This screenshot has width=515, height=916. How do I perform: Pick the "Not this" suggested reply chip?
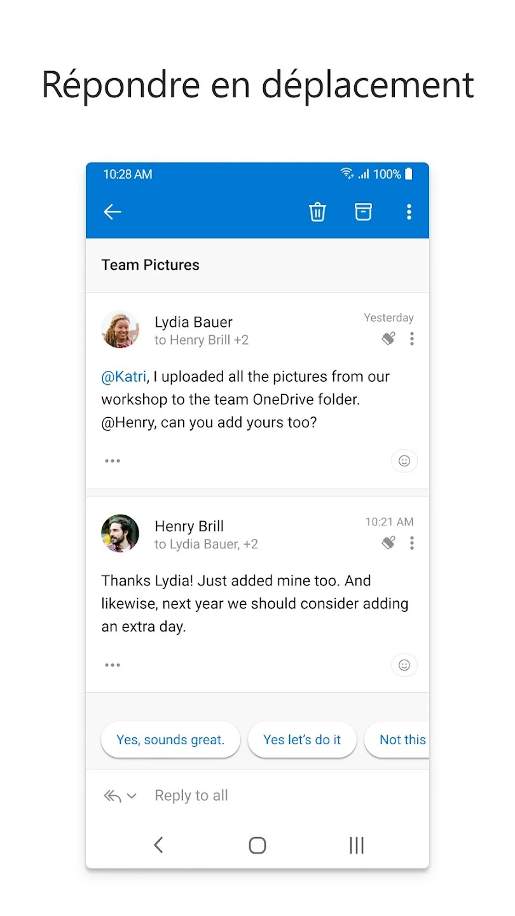pos(401,740)
